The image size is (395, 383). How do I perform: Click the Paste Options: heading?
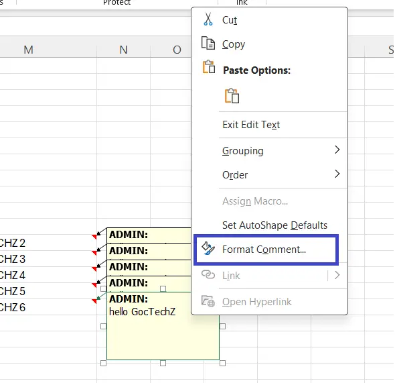click(x=256, y=70)
